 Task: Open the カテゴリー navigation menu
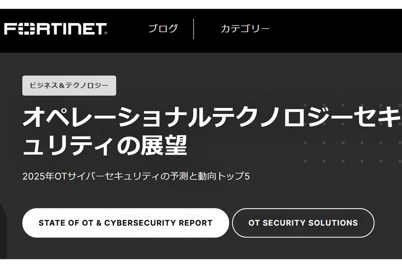(x=245, y=29)
